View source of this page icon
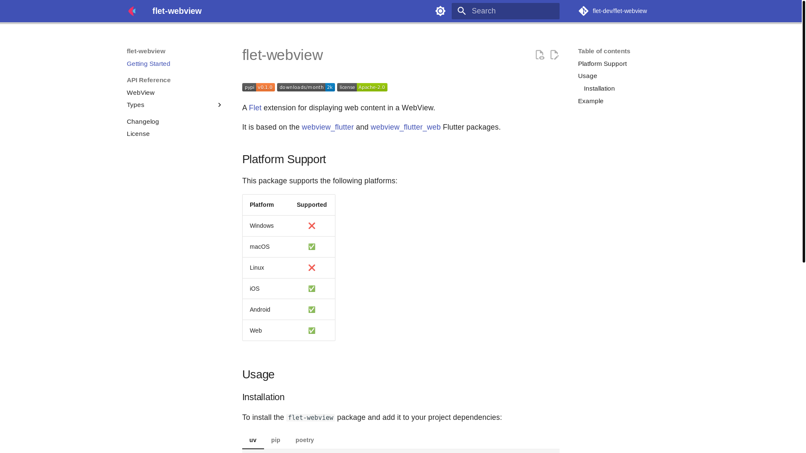This screenshot has height=453, width=806. 540,55
